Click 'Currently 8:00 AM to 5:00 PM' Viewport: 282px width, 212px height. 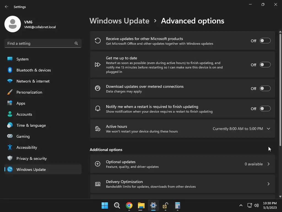(238, 129)
